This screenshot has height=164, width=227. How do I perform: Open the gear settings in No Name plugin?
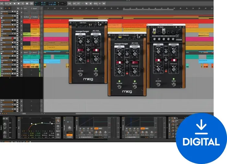click(x=184, y=27)
